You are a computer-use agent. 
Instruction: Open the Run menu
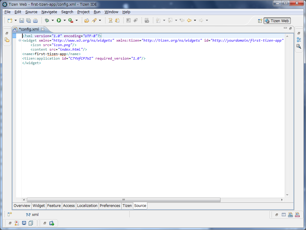97,12
